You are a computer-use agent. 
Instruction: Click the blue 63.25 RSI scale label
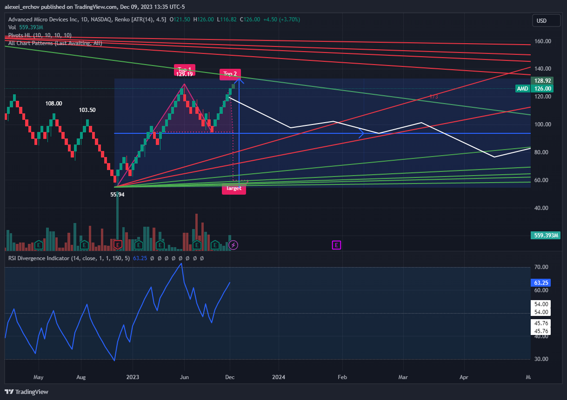click(x=541, y=282)
